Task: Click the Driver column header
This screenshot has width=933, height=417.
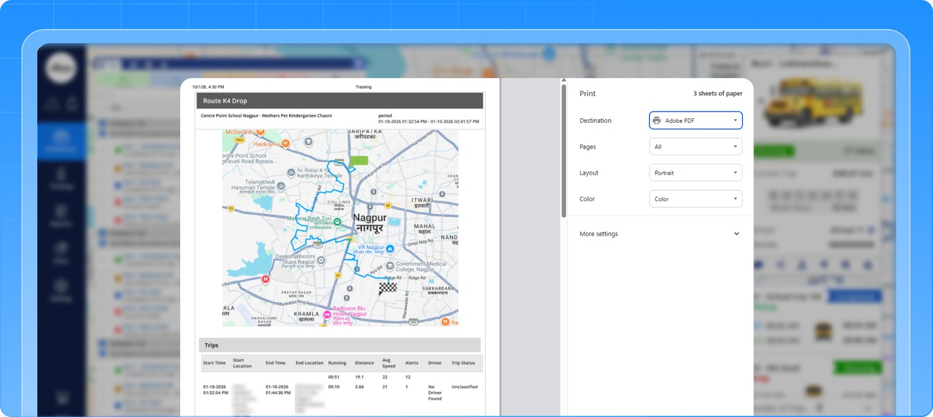Action: (x=435, y=363)
